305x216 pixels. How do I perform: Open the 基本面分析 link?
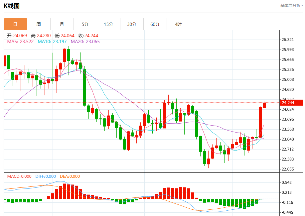(291, 6)
